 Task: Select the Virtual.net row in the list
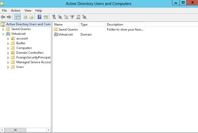tap(65, 34)
